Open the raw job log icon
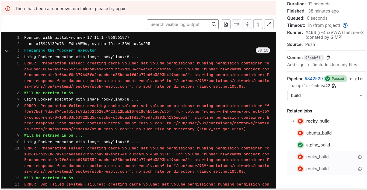367x190 pixels. click(226, 24)
